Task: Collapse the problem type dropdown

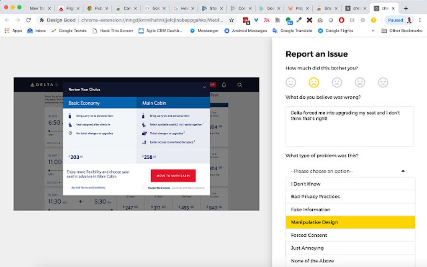Action: (x=403, y=171)
